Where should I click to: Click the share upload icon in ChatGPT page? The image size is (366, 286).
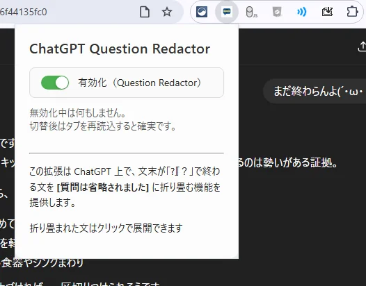click(362, 47)
